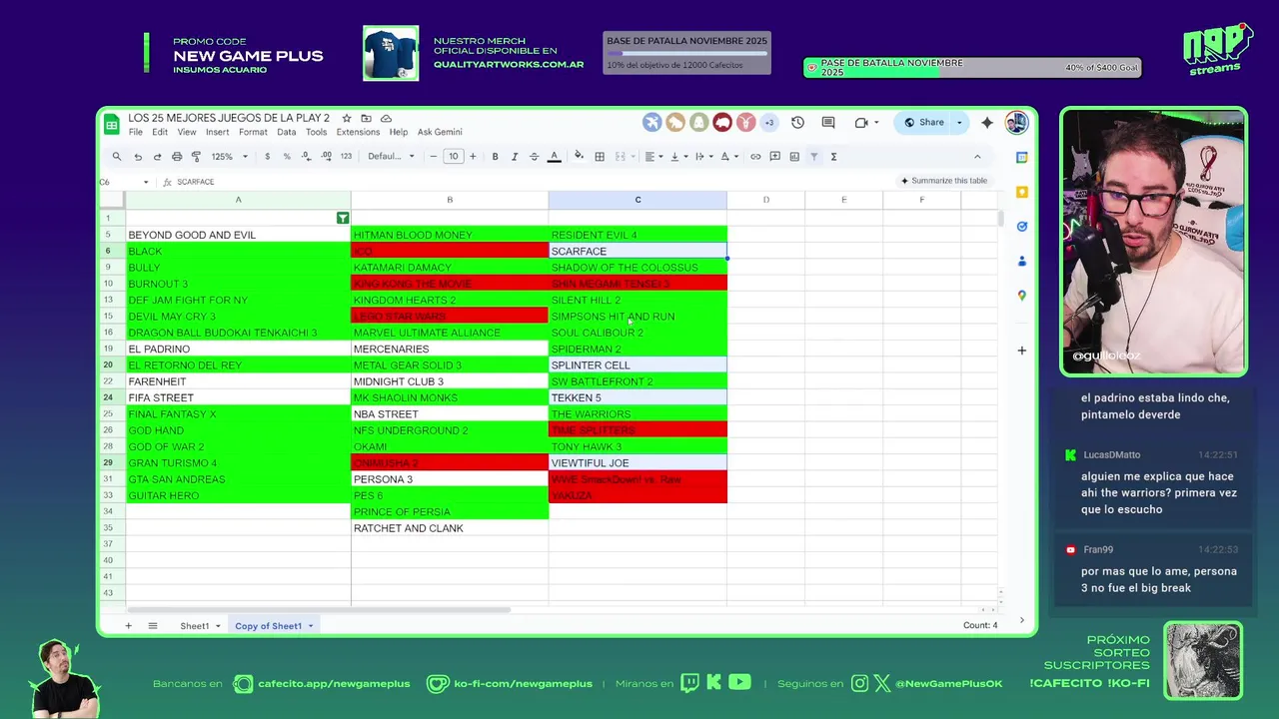The image size is (1279, 719).
Task: Click the Insert chart icon
Action: [x=794, y=156]
